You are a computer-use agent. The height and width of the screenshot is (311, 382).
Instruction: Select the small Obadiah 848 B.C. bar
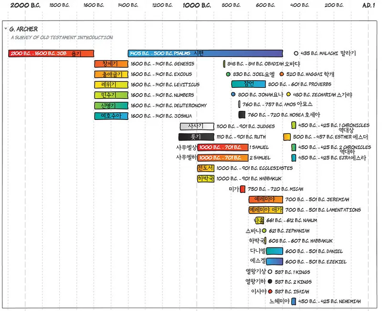click(x=224, y=64)
